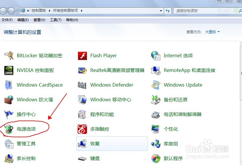Open the recent pages arrow beside navigation buttons
242x165 pixels.
[x=17, y=11]
